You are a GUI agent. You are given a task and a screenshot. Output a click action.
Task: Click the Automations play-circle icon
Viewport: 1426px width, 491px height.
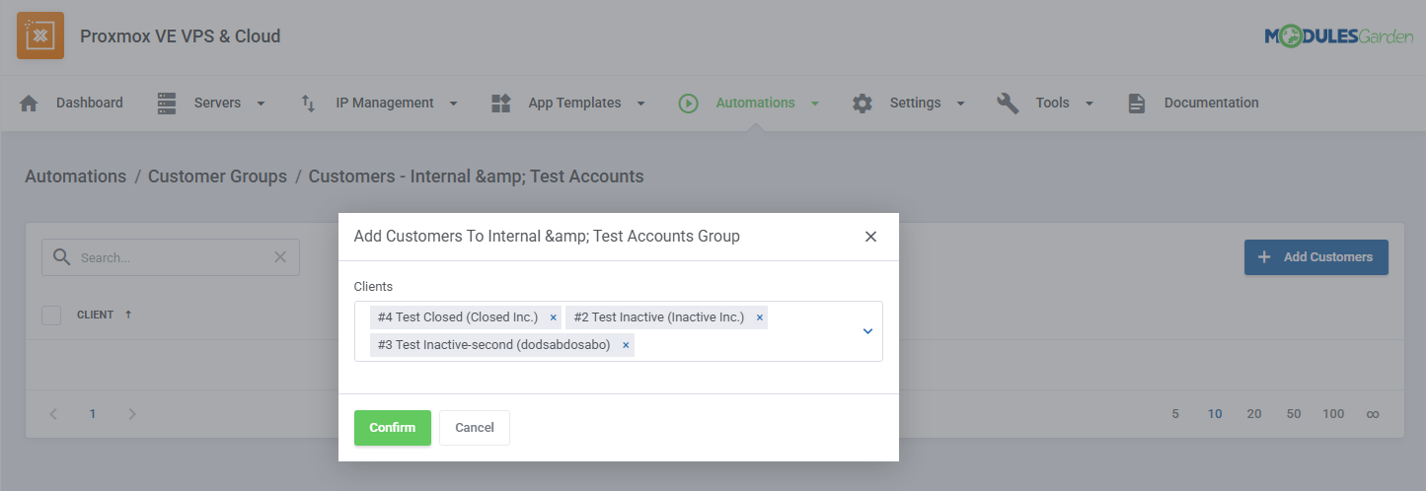[688, 103]
